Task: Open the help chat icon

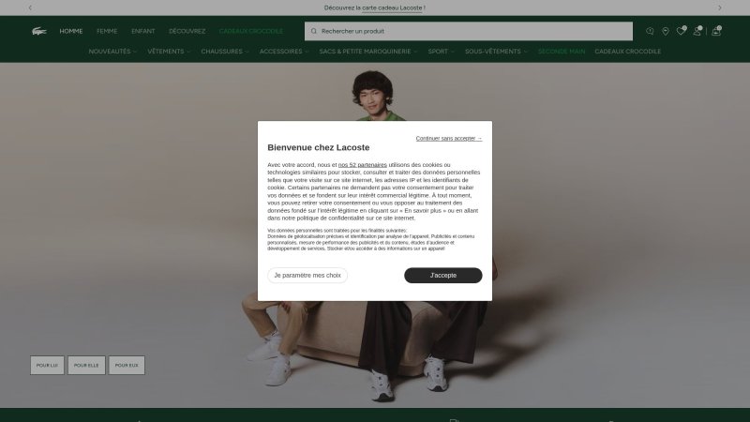Action: [650, 31]
